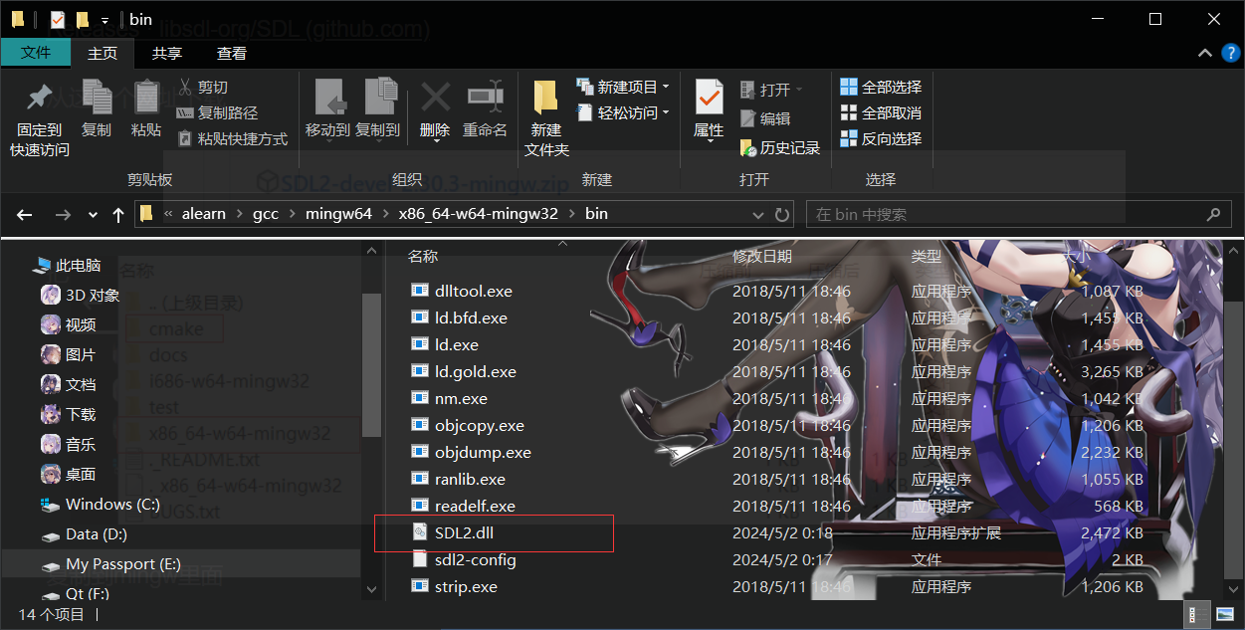Screen dimensions: 1245x630
Task: Click the details view icon in status bar
Action: click(1194, 614)
